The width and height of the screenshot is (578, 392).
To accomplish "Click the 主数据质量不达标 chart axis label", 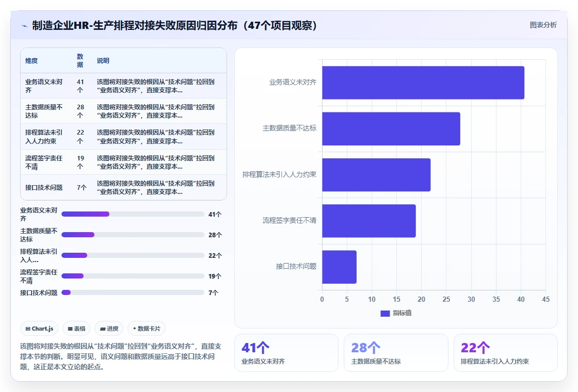I will pyautogui.click(x=290, y=128).
